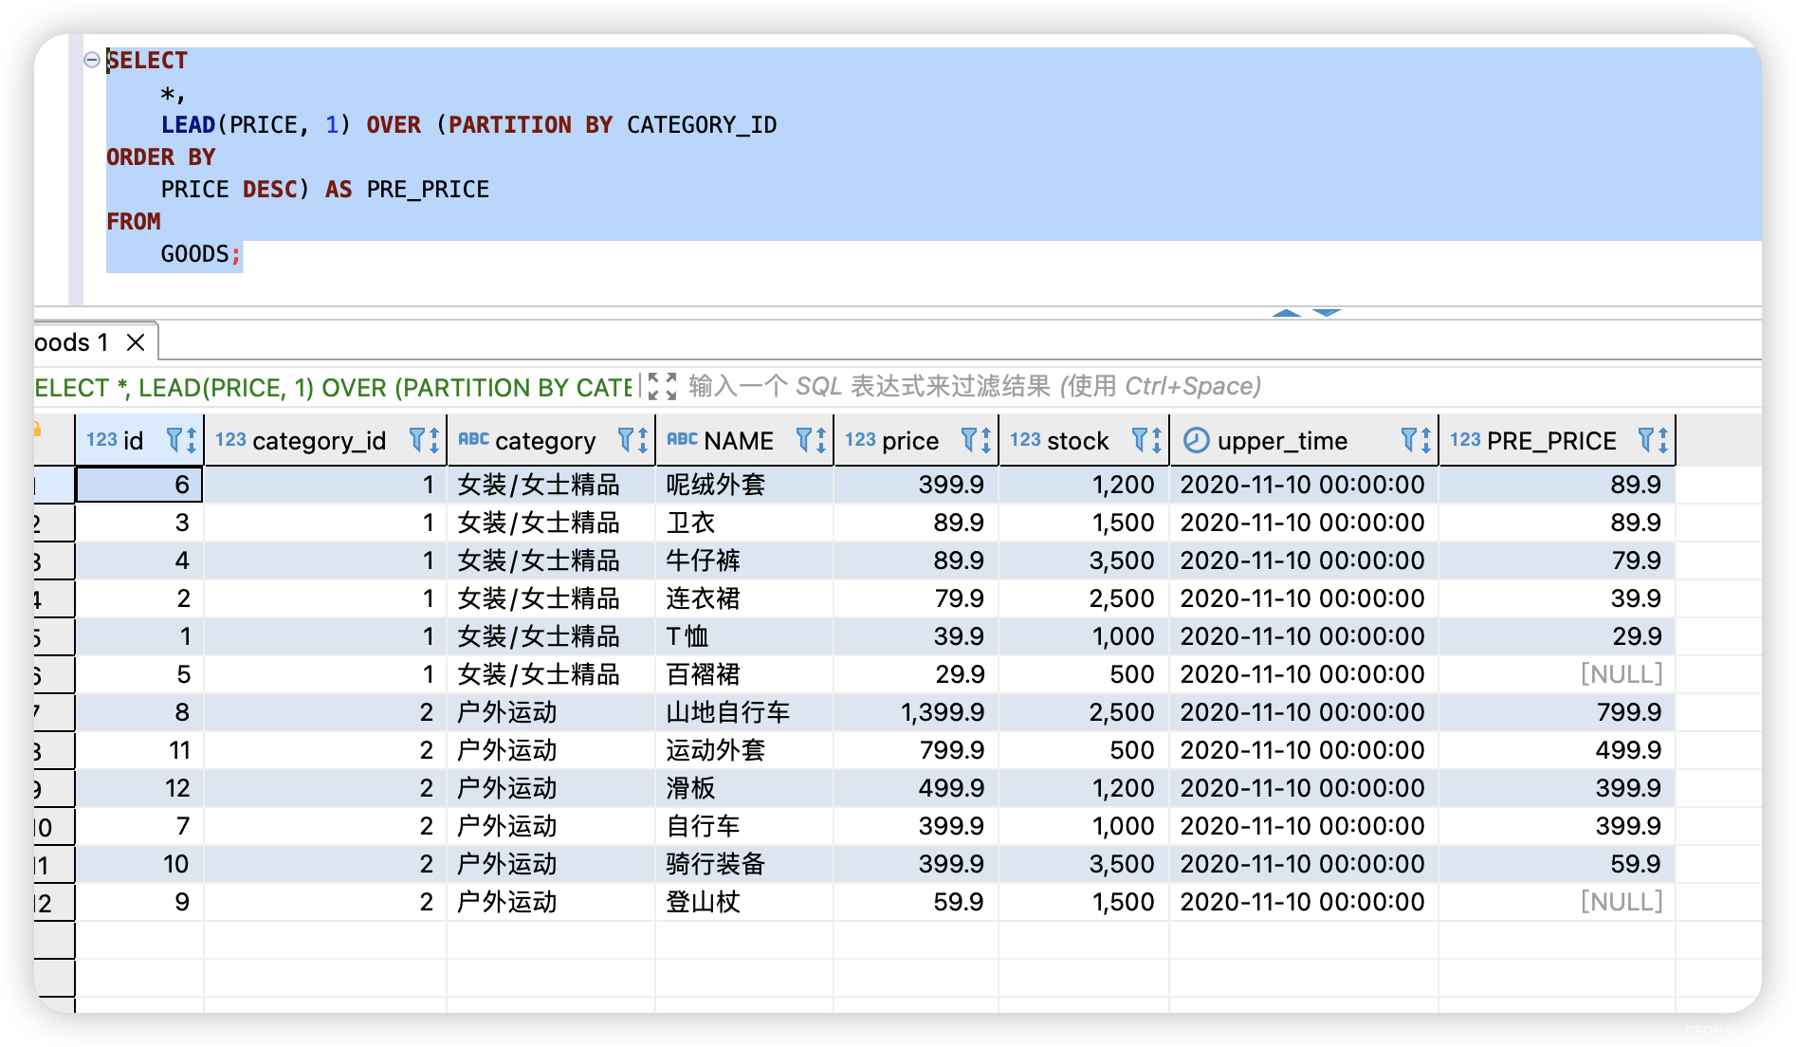Screen dimensions: 1796x1047
Task: Click sort arrows in category column header
Action: [x=643, y=440]
